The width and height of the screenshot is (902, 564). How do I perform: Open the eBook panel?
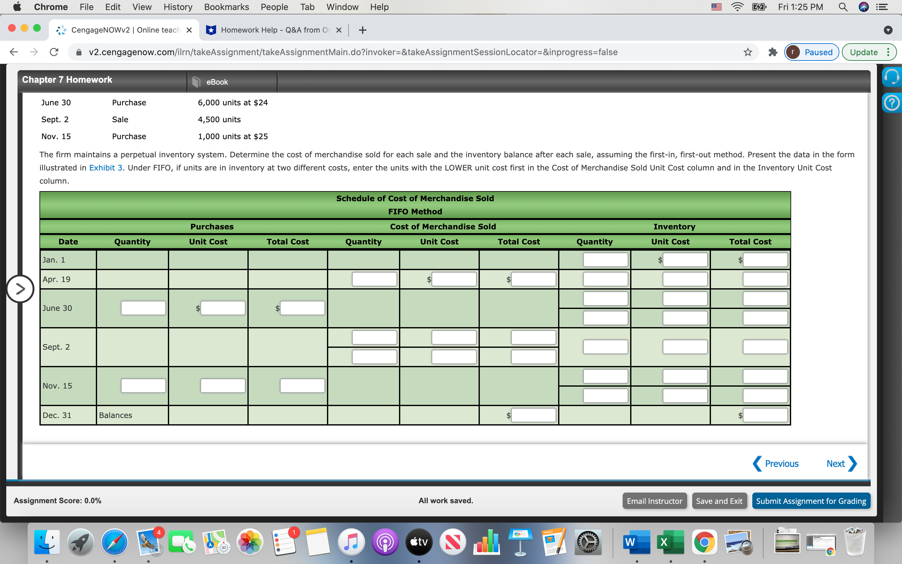point(216,82)
